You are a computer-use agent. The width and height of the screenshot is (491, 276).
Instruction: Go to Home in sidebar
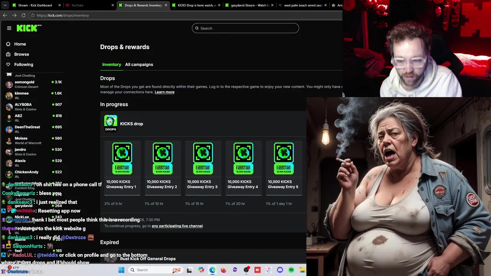pyautogui.click(x=16, y=44)
